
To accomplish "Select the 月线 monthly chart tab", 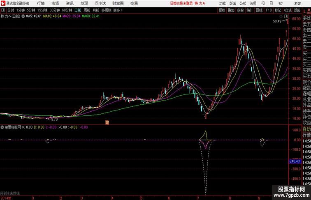I will (96, 10).
